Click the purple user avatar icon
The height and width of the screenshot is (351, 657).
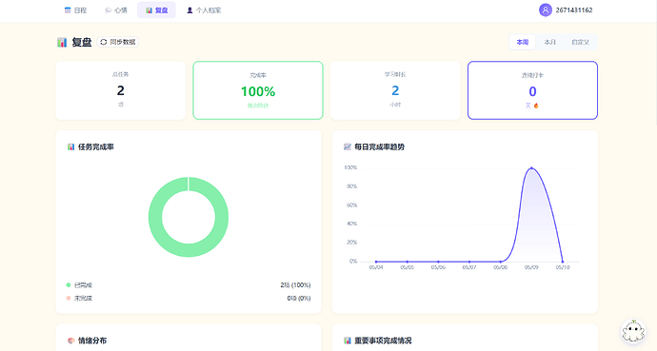pos(546,10)
